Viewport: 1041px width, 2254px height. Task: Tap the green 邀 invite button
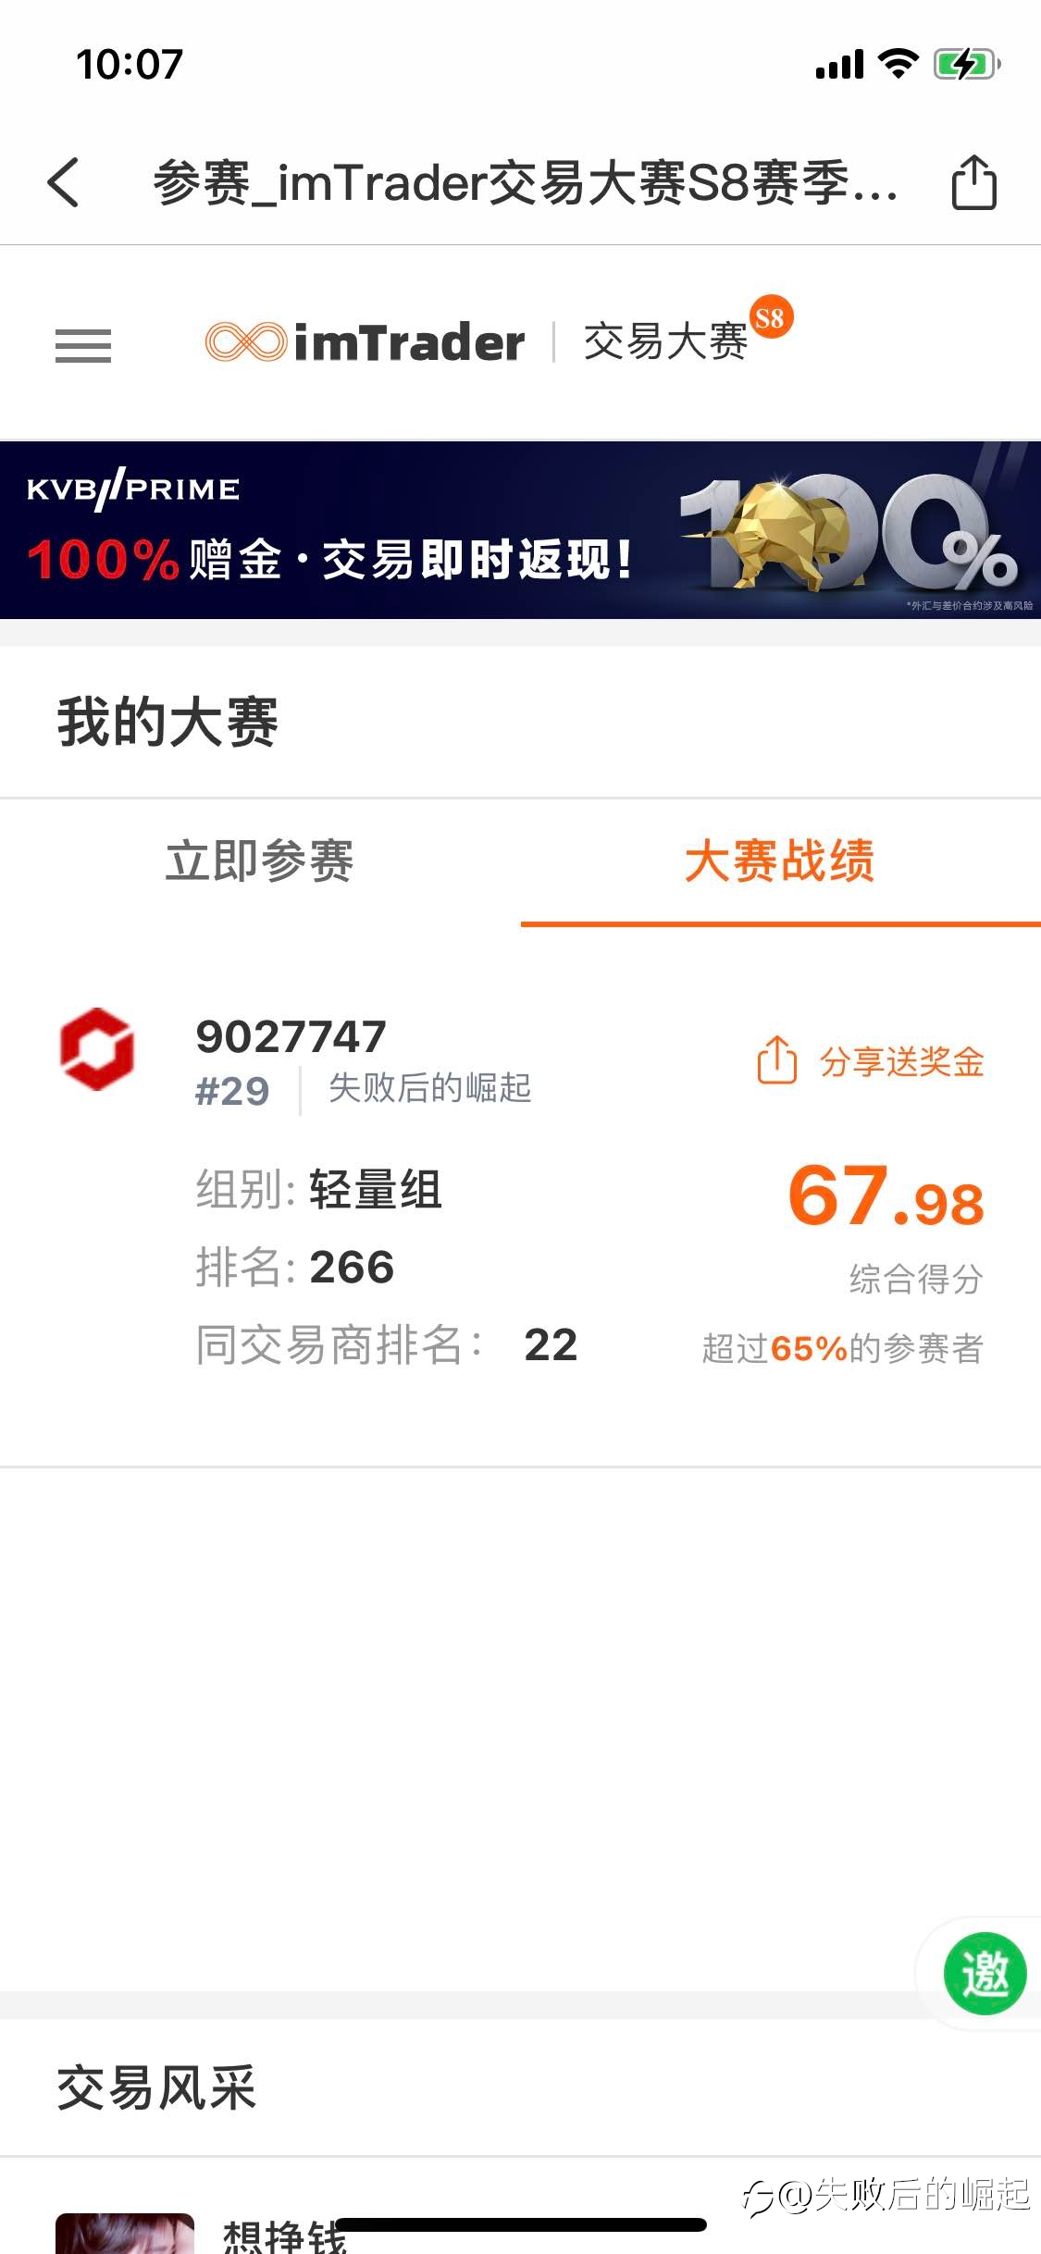coord(985,1974)
